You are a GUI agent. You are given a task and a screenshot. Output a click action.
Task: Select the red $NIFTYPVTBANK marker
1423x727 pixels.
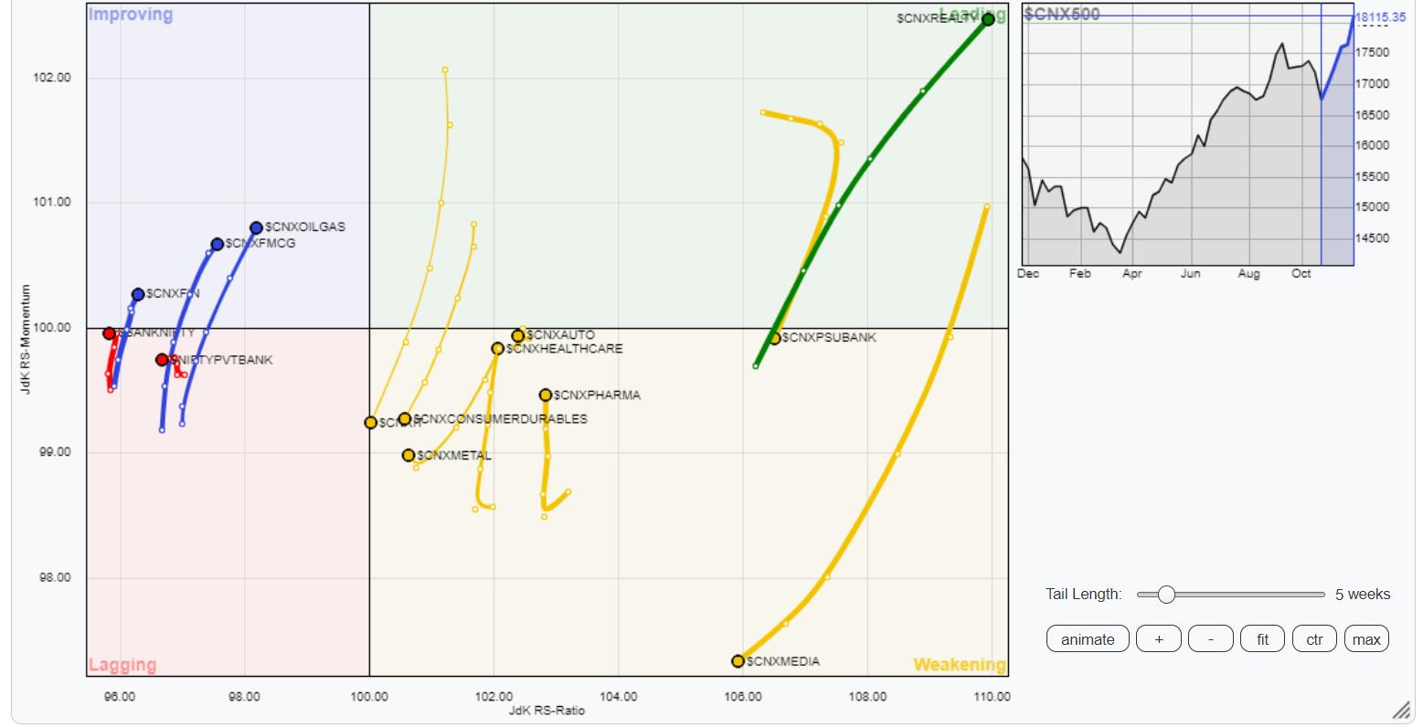(x=162, y=360)
